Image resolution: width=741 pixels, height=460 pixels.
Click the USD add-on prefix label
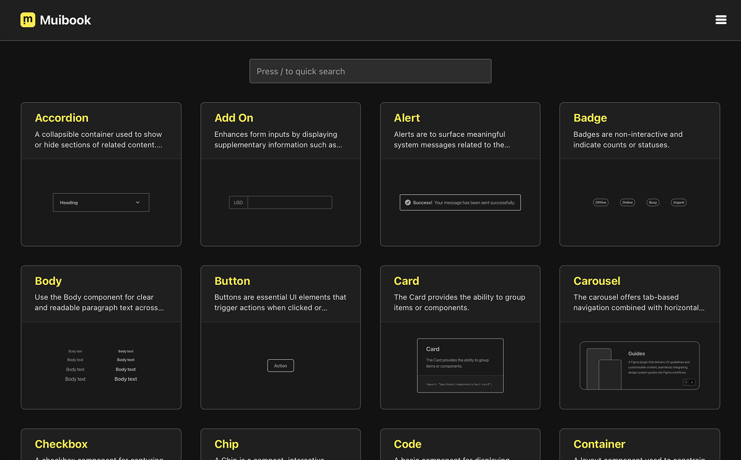pyautogui.click(x=239, y=202)
